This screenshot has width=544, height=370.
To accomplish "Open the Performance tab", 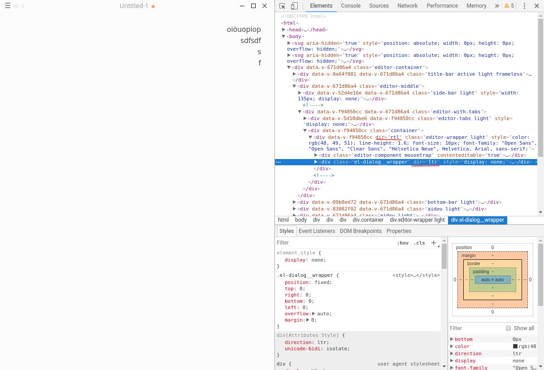I will click(x=442, y=6).
